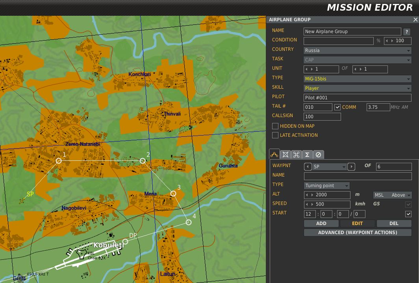Select waypoint 2 marker on map
The height and width of the screenshot is (283, 419).
[143, 161]
